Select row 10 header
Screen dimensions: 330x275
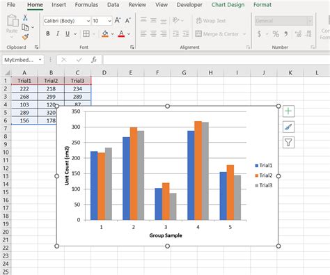(x=6, y=152)
